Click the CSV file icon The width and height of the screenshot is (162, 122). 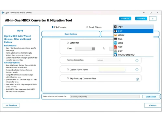pyautogui.click(x=115, y=51)
